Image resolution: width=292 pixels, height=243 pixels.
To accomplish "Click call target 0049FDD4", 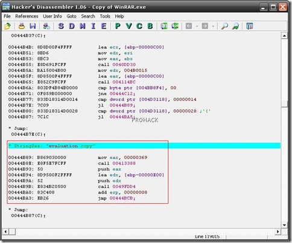I will coord(124,187).
